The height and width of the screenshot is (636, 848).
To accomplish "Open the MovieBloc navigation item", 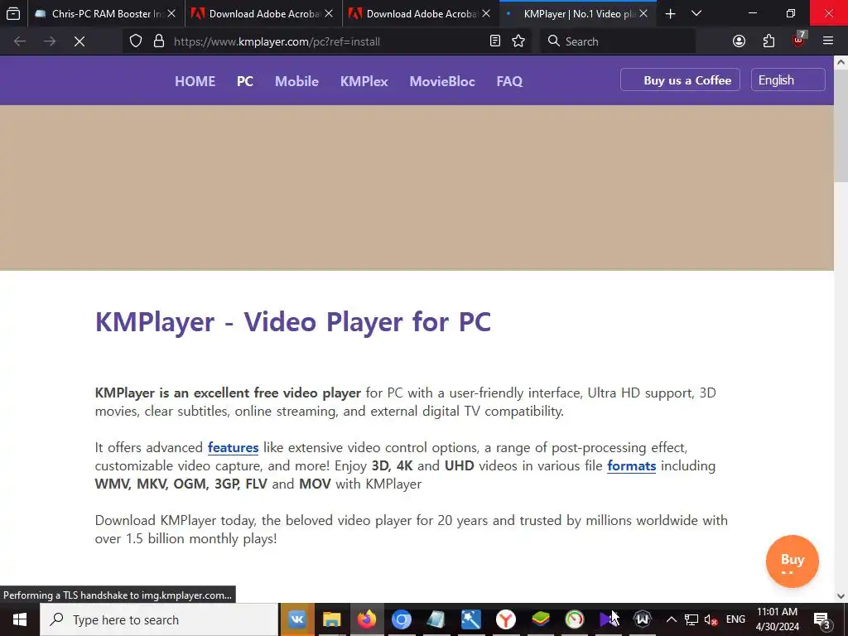I will coord(442,81).
